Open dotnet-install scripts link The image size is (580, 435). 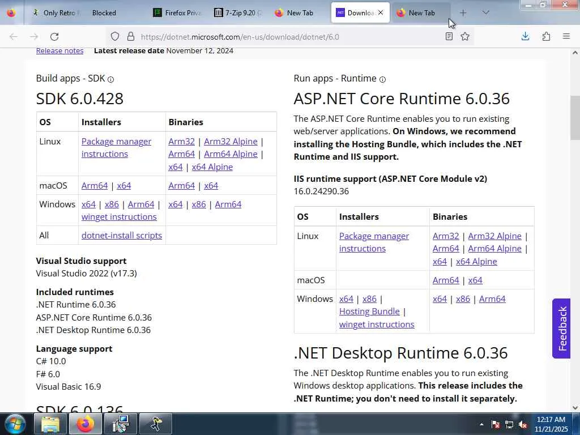(122, 235)
